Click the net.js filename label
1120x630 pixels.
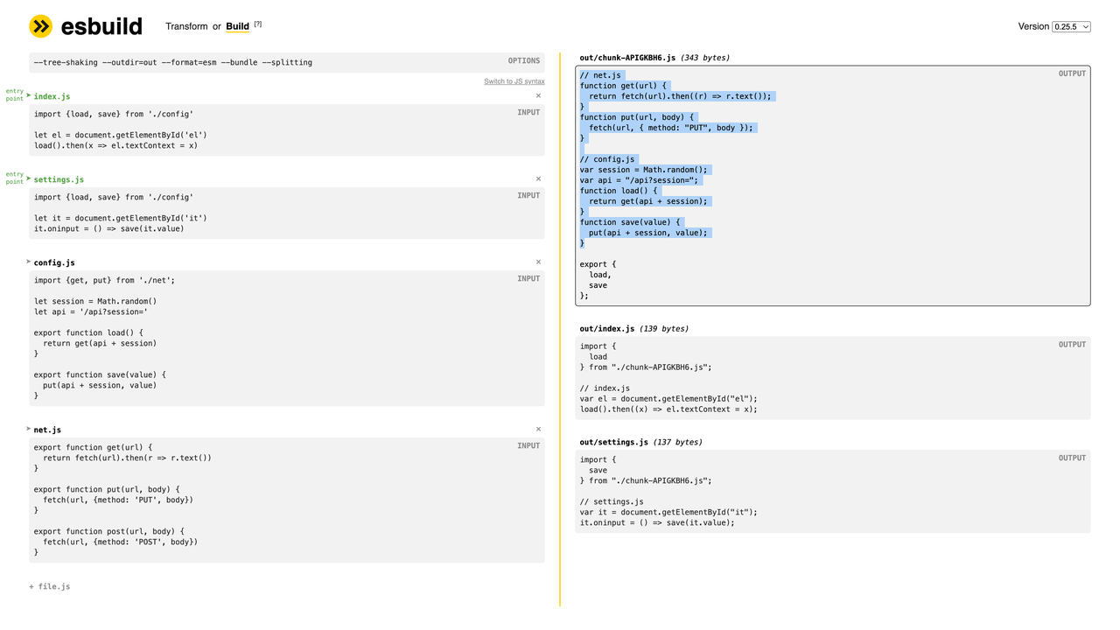pos(47,430)
